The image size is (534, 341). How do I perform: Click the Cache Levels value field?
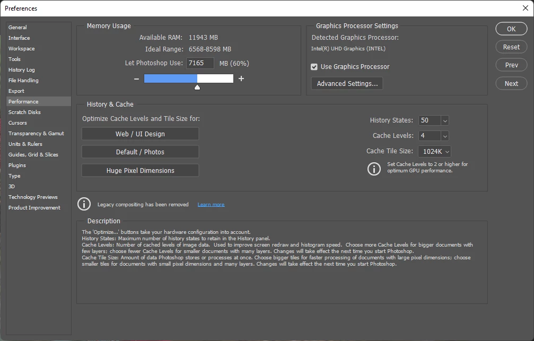tap(430, 136)
